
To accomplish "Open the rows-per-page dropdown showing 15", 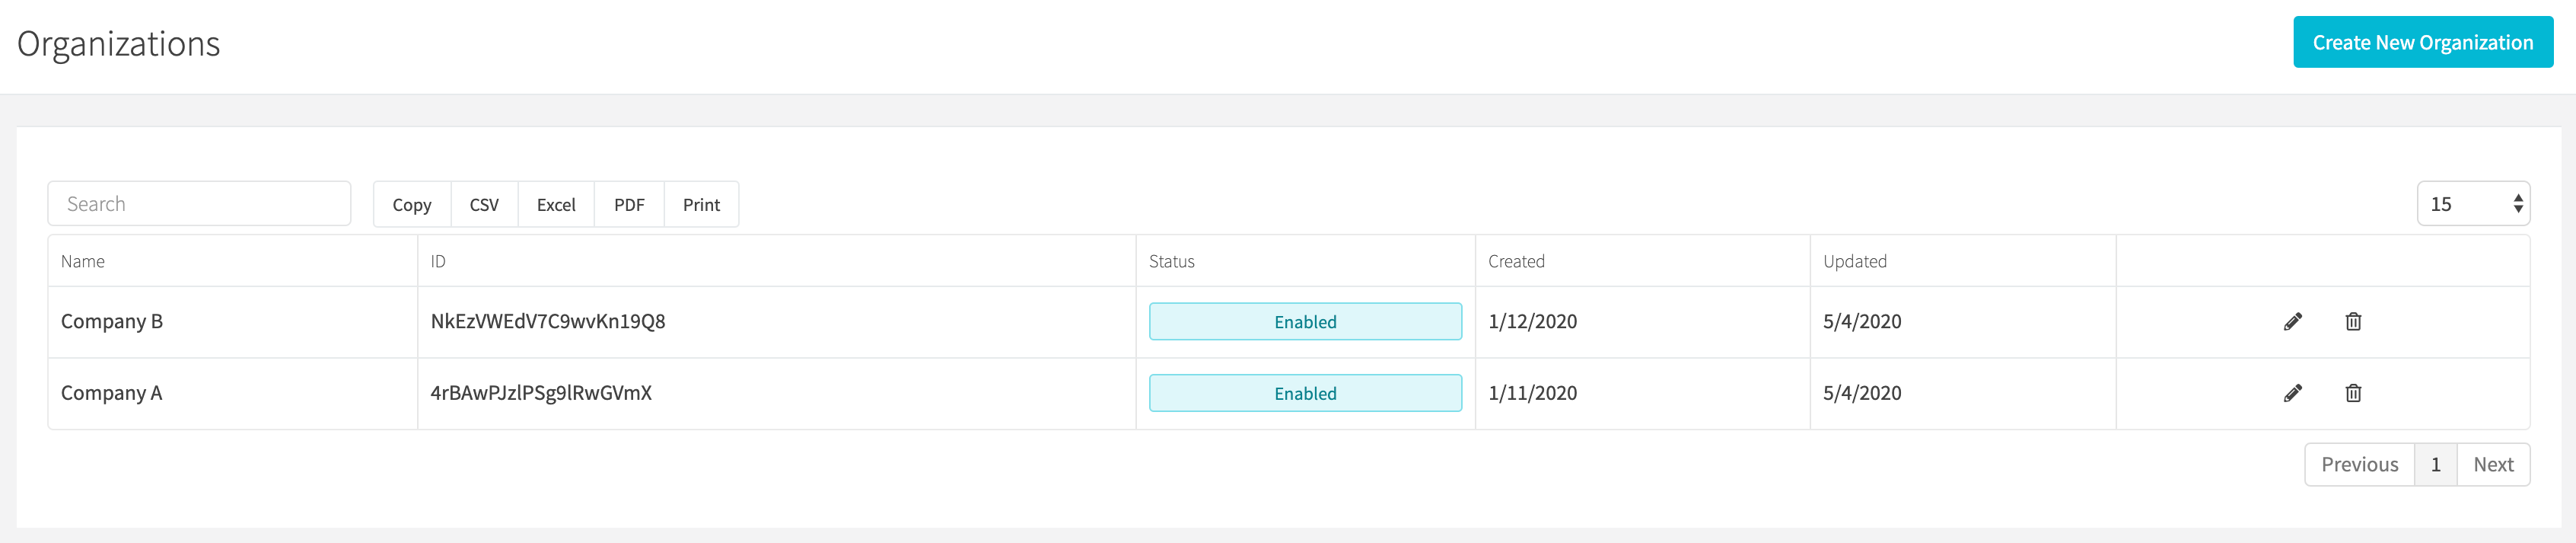I will pyautogui.click(x=2473, y=204).
